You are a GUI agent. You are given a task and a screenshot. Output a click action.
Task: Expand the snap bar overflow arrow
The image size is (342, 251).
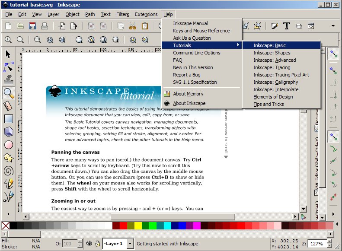(x=333, y=214)
